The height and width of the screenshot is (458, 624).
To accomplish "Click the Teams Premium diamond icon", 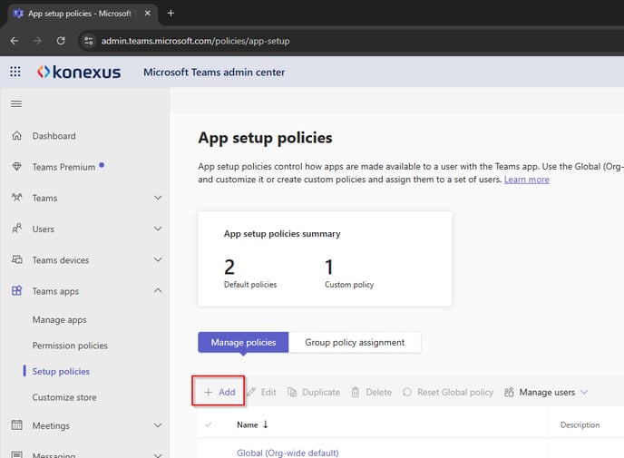I will coord(16,166).
